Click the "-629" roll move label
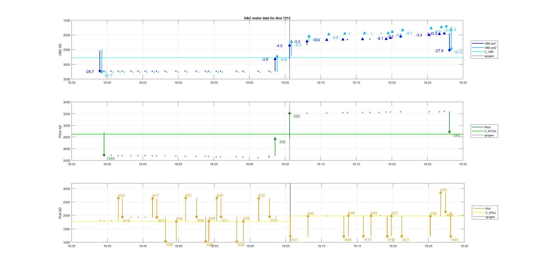 [273, 221]
